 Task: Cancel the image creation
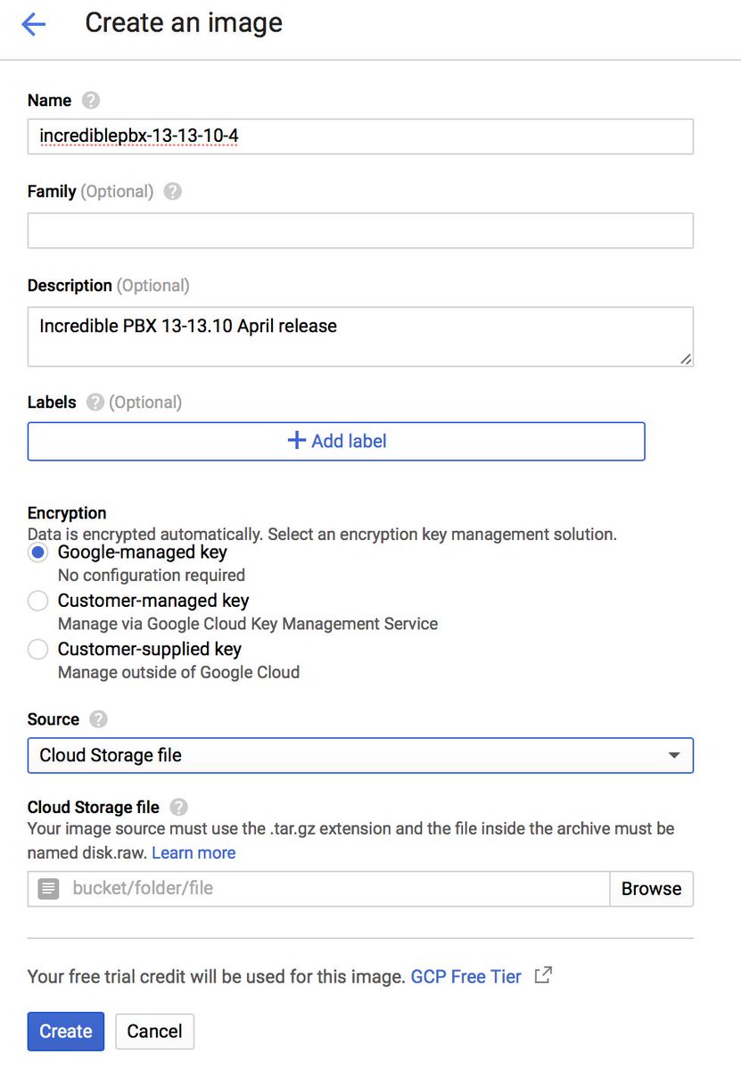click(154, 1031)
